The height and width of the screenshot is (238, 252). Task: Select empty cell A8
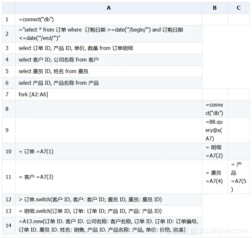click(x=109, y=109)
